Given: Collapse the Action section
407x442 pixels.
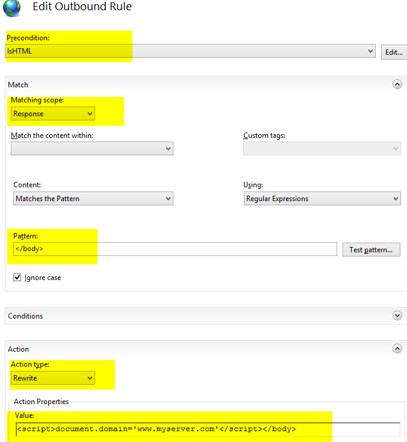Looking at the screenshot, I should pos(397,349).
